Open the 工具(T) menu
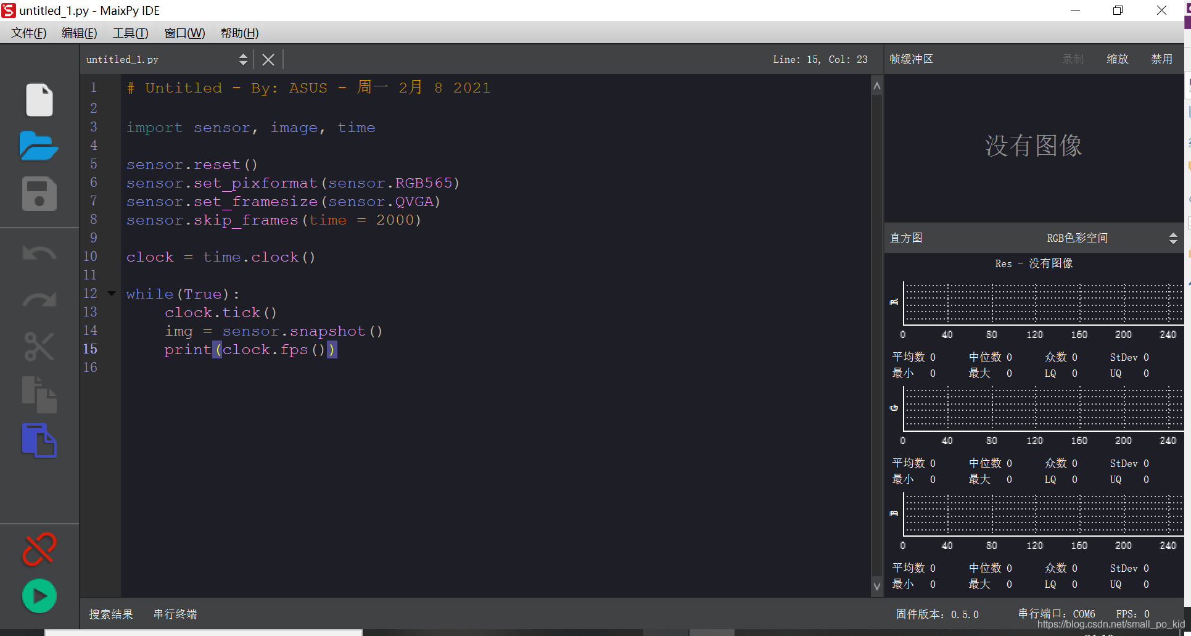 [x=130, y=33]
